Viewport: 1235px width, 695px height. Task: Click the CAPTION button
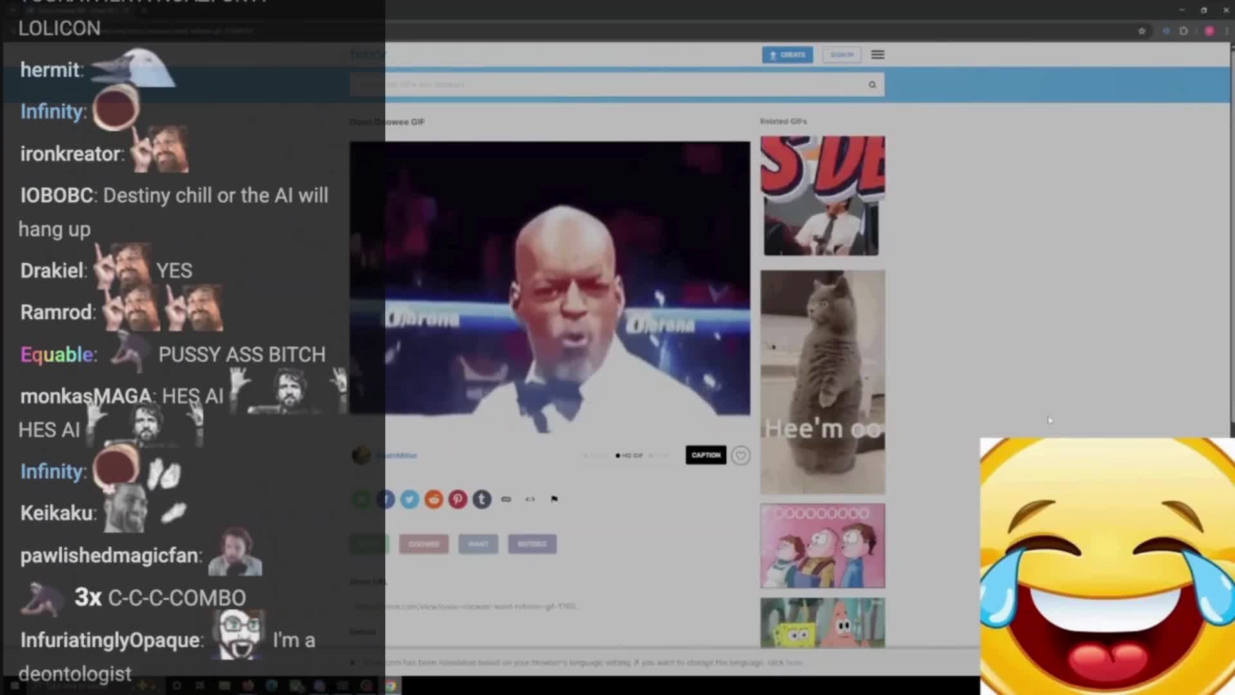tap(706, 455)
